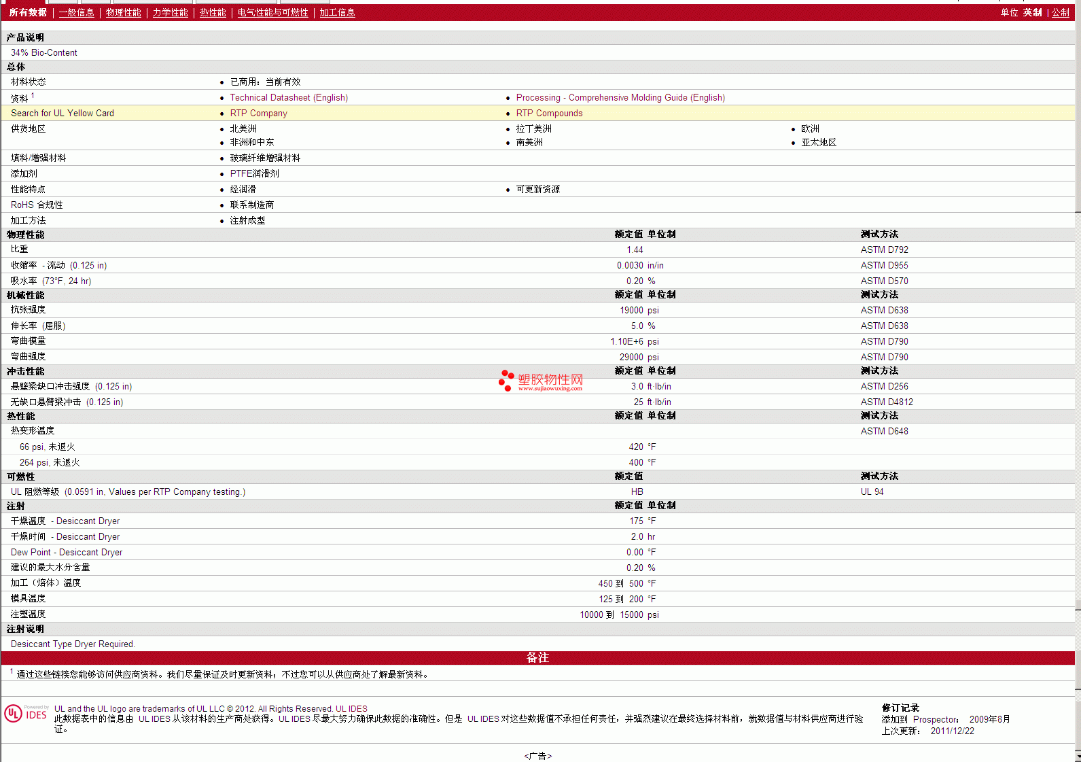This screenshot has height=762, width=1081.
Task: Switch to the 物理性能 tab
Action: 123,13
